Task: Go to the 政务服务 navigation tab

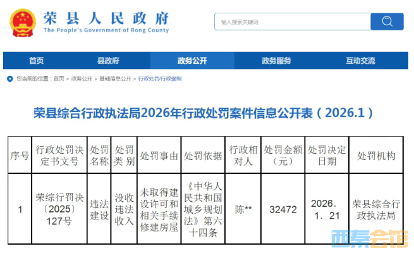Action: (276, 61)
